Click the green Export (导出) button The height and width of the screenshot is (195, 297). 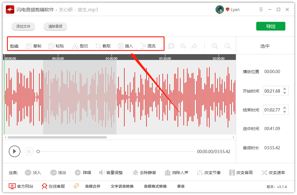(271, 26)
